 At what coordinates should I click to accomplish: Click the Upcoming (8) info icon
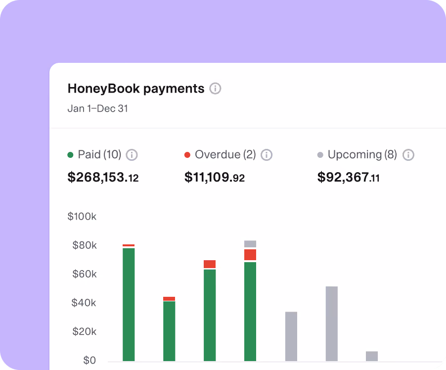pyautogui.click(x=408, y=155)
